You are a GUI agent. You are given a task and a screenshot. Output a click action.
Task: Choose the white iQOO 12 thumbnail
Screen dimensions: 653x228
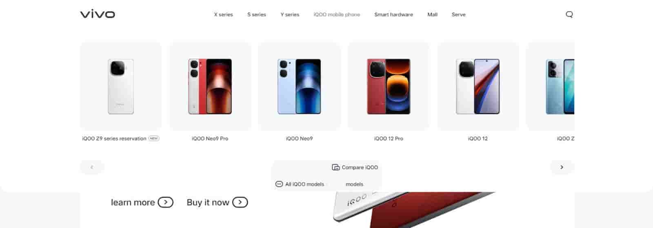click(478, 86)
